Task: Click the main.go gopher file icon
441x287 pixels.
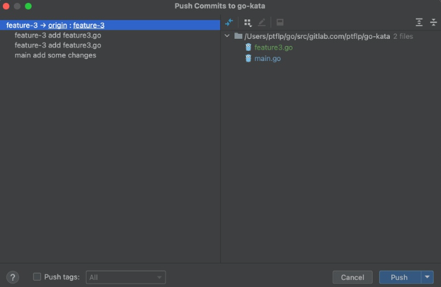Action: point(248,58)
